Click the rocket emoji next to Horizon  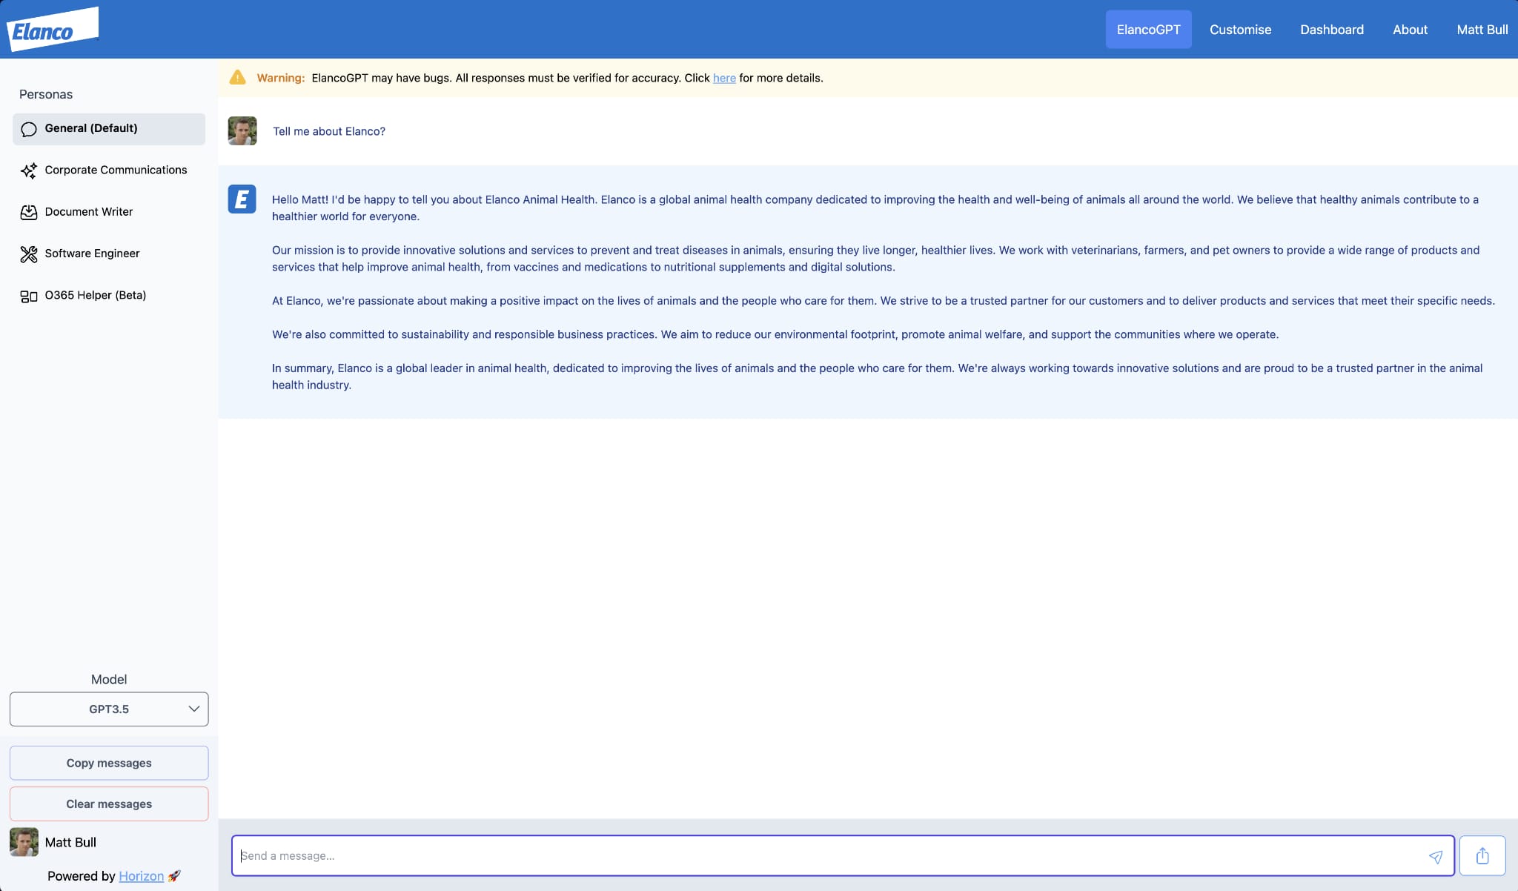[174, 875]
